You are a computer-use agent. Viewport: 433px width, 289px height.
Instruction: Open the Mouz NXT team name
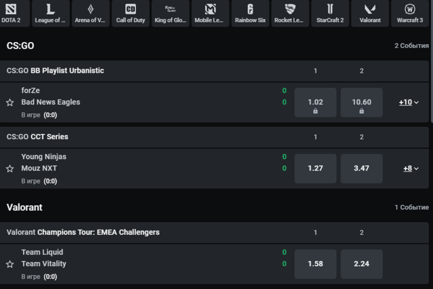[x=39, y=169]
